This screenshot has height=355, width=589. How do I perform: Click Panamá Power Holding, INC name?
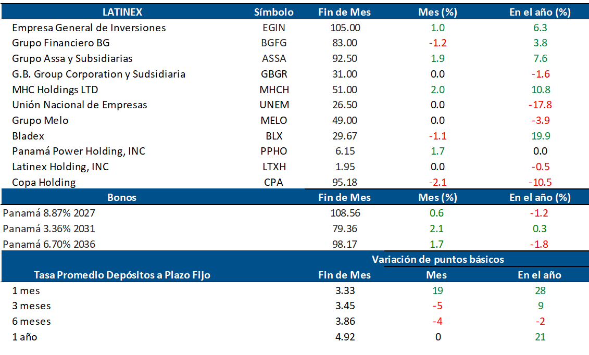[79, 151]
